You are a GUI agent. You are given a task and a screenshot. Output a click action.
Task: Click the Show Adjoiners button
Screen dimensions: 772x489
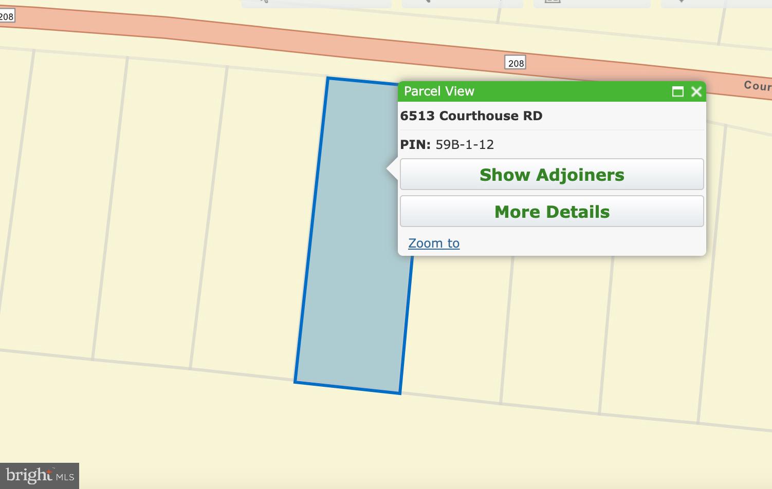coord(552,175)
